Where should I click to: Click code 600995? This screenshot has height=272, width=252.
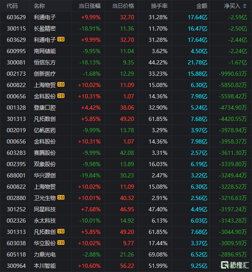[16, 51]
